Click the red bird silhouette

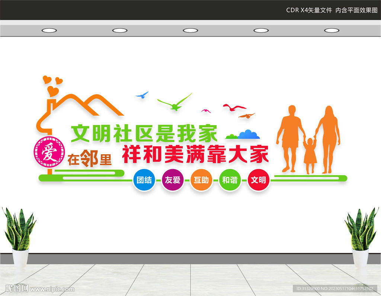(234, 108)
